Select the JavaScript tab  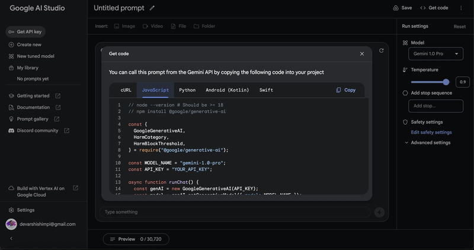tap(155, 90)
